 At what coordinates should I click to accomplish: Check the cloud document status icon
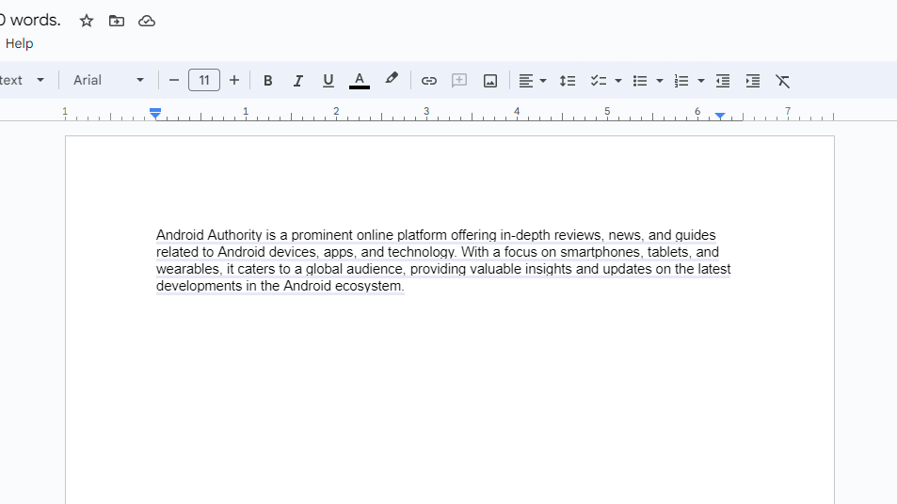tap(147, 21)
